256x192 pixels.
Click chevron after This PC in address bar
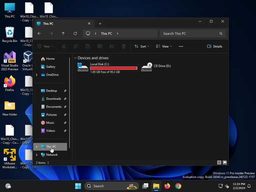tap(117, 33)
